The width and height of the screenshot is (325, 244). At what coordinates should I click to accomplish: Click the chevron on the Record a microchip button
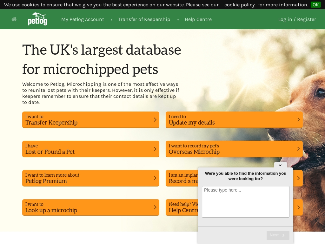pyautogui.click(x=298, y=178)
